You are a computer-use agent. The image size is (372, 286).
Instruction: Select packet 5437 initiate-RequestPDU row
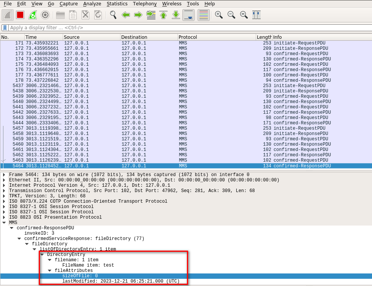(x=186, y=86)
